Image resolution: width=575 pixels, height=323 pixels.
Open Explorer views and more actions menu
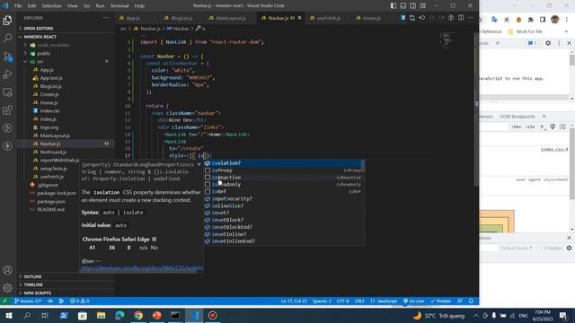click(106, 18)
